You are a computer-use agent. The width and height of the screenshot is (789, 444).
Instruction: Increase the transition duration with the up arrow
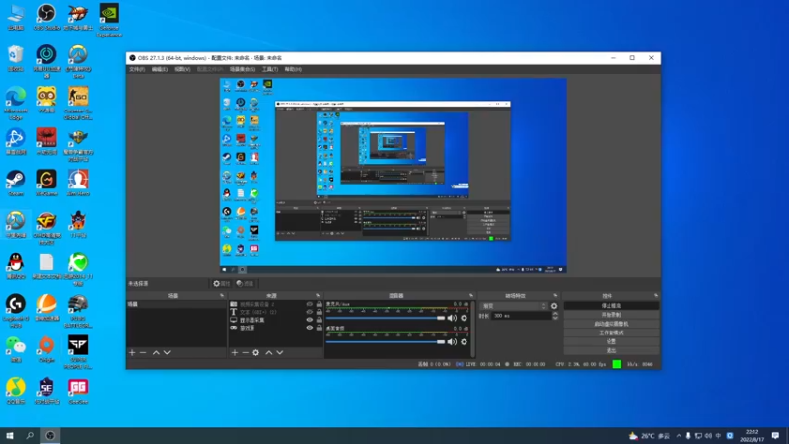coord(555,313)
